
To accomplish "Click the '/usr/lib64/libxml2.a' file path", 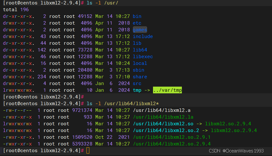I will [162, 110].
